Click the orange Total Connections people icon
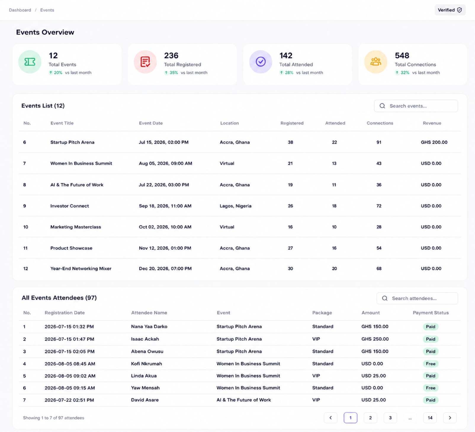Screen dimensions: 475x432 click(375, 62)
